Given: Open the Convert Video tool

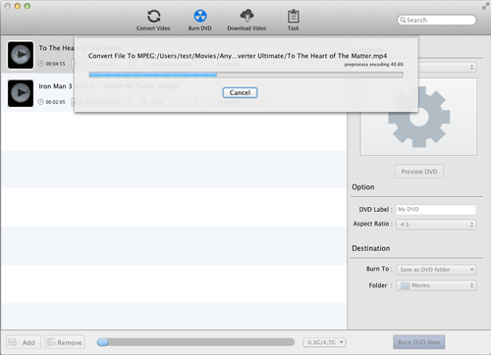Looking at the screenshot, I should (x=153, y=20).
